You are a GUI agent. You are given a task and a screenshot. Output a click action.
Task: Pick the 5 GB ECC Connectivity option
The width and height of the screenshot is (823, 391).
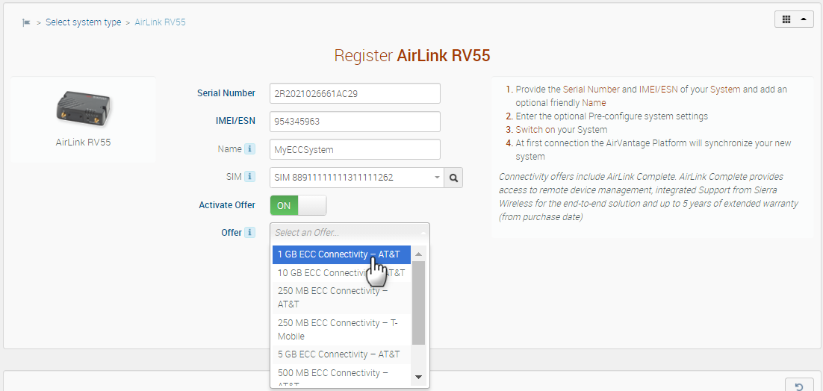338,354
